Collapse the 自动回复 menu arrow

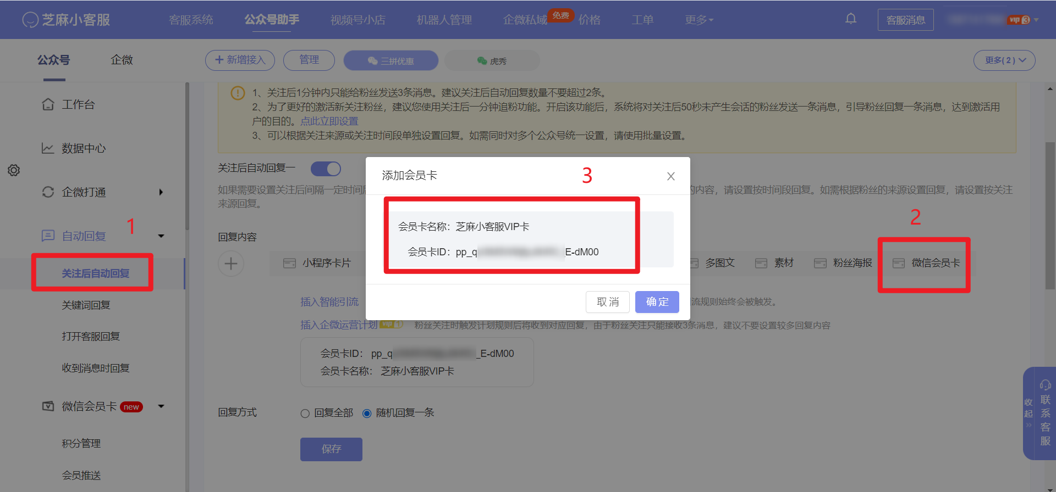(161, 236)
